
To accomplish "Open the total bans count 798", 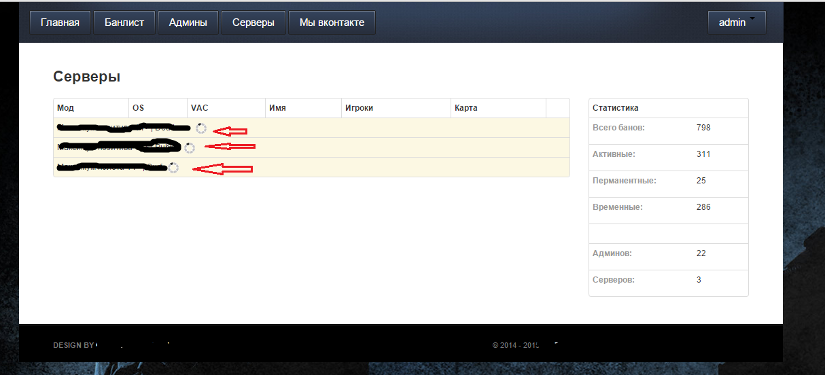I will pyautogui.click(x=703, y=128).
